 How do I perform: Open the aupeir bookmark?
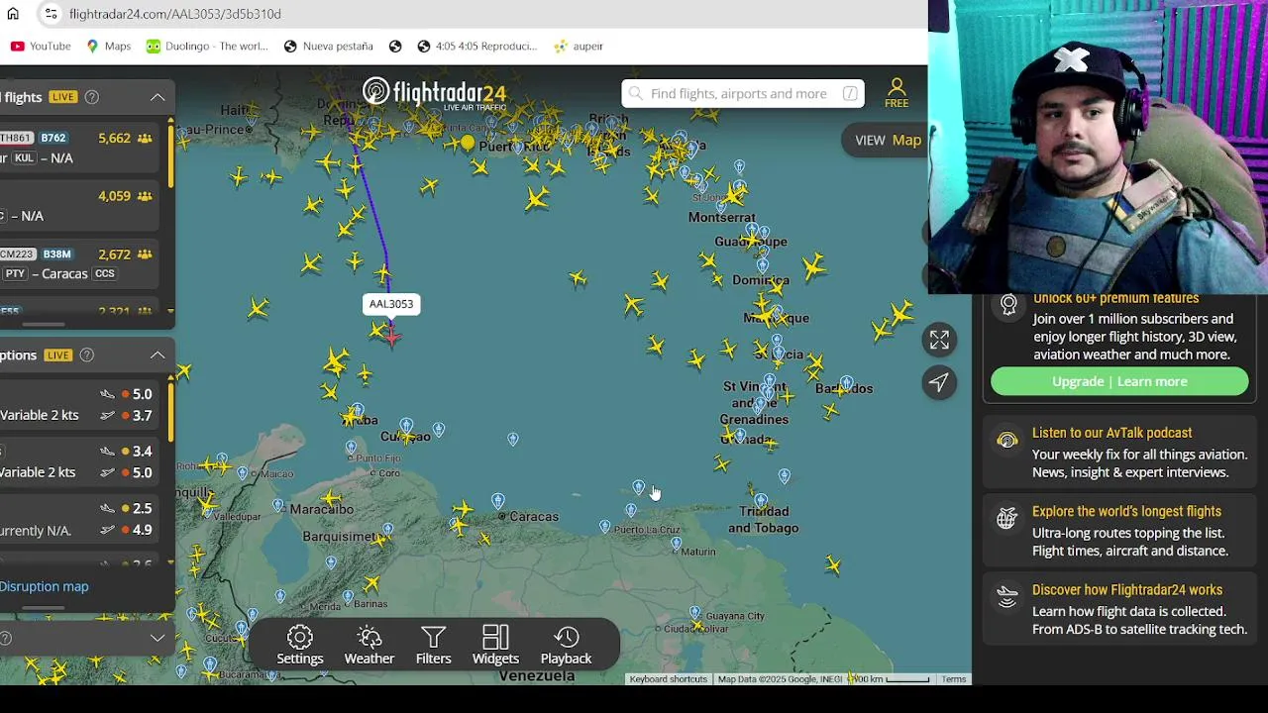point(579,46)
